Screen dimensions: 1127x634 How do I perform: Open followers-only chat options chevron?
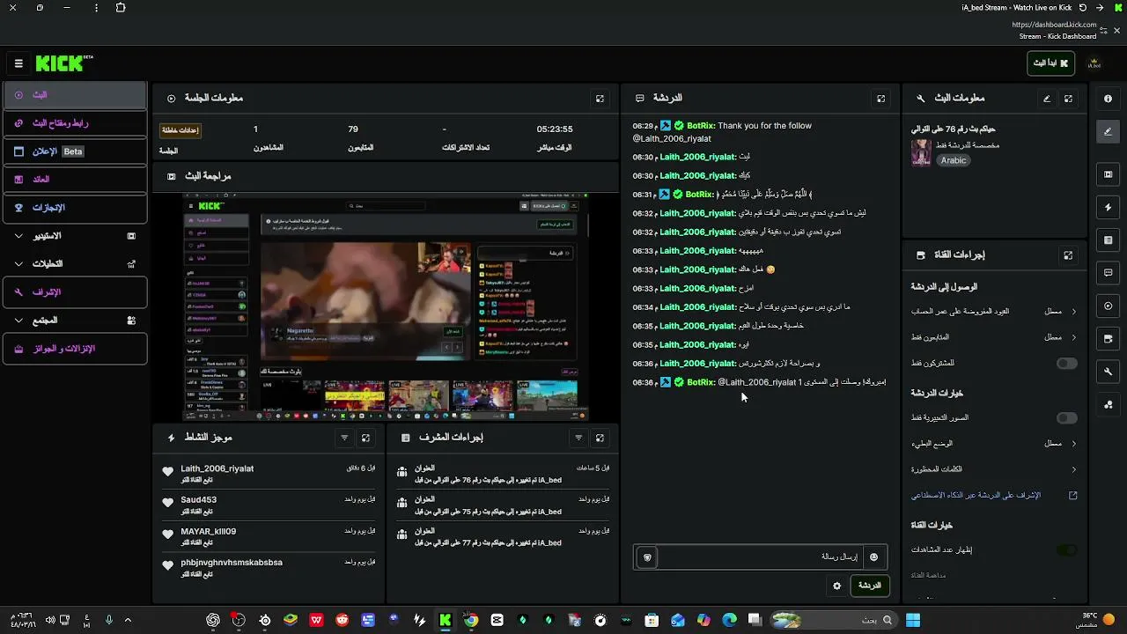pos(1073,337)
